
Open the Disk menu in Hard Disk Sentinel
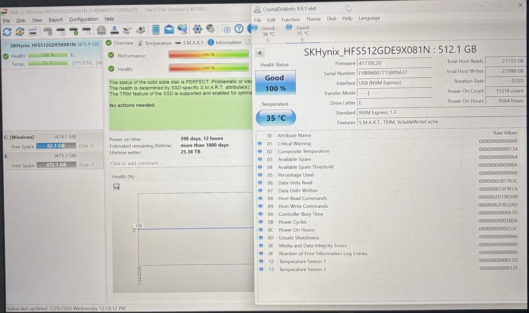tap(21, 20)
